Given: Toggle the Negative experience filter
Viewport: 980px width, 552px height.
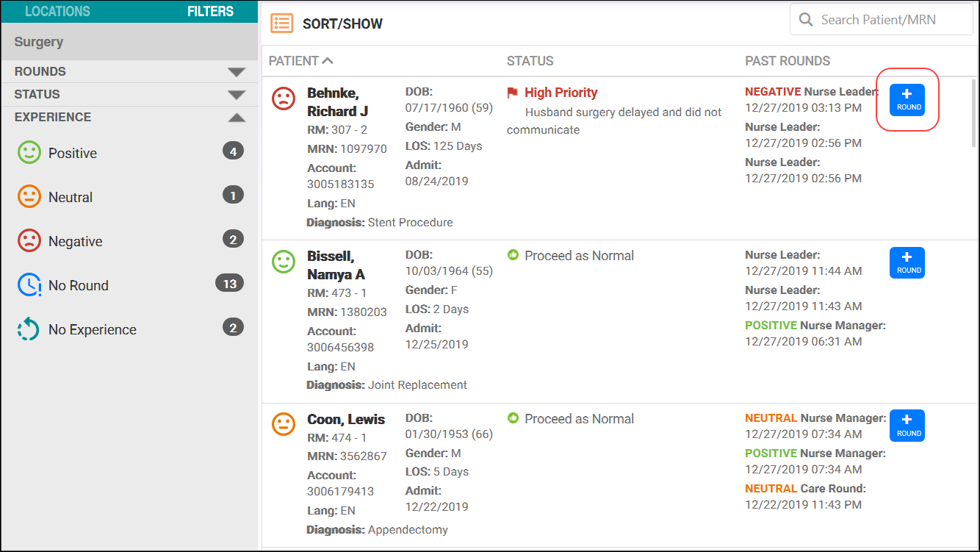Looking at the screenshot, I should click(x=75, y=242).
